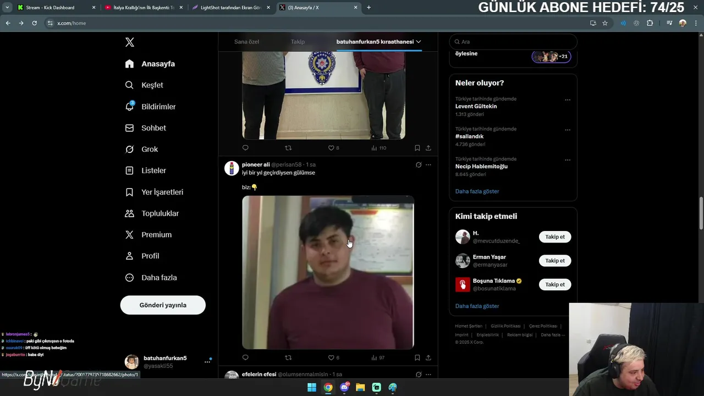This screenshot has height=396, width=704.
Task: Switch to Stream - Kick Dashboard browser tab
Action: (x=56, y=8)
